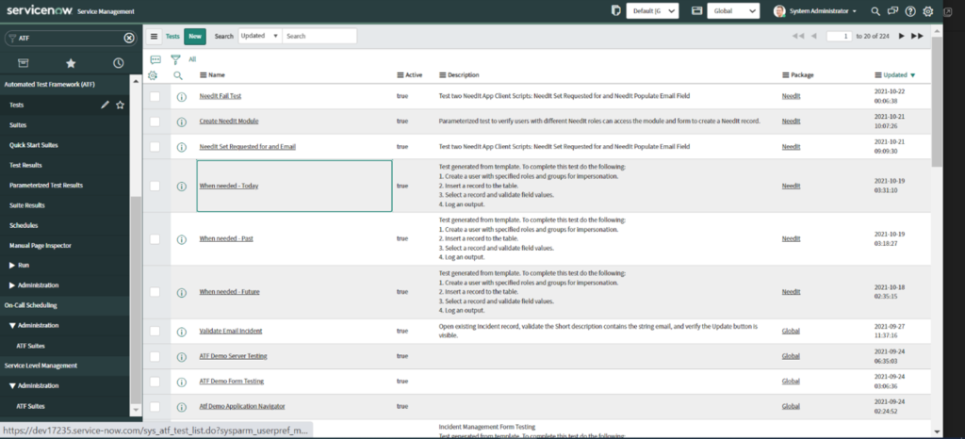
Task: Check the When needed - Future row checkbox
Action: click(155, 291)
